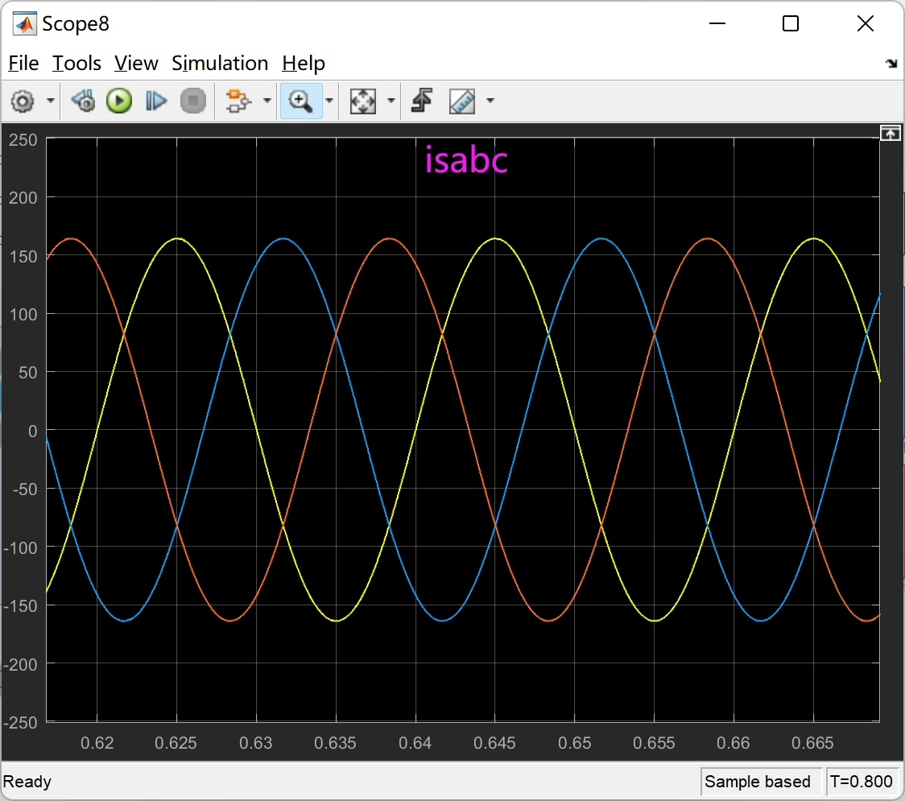Click the dock scope arrow icon
This screenshot has width=905, height=801.
pos(892,63)
